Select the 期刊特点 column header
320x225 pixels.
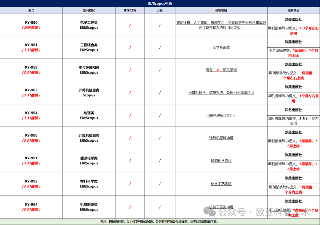click(x=293, y=10)
